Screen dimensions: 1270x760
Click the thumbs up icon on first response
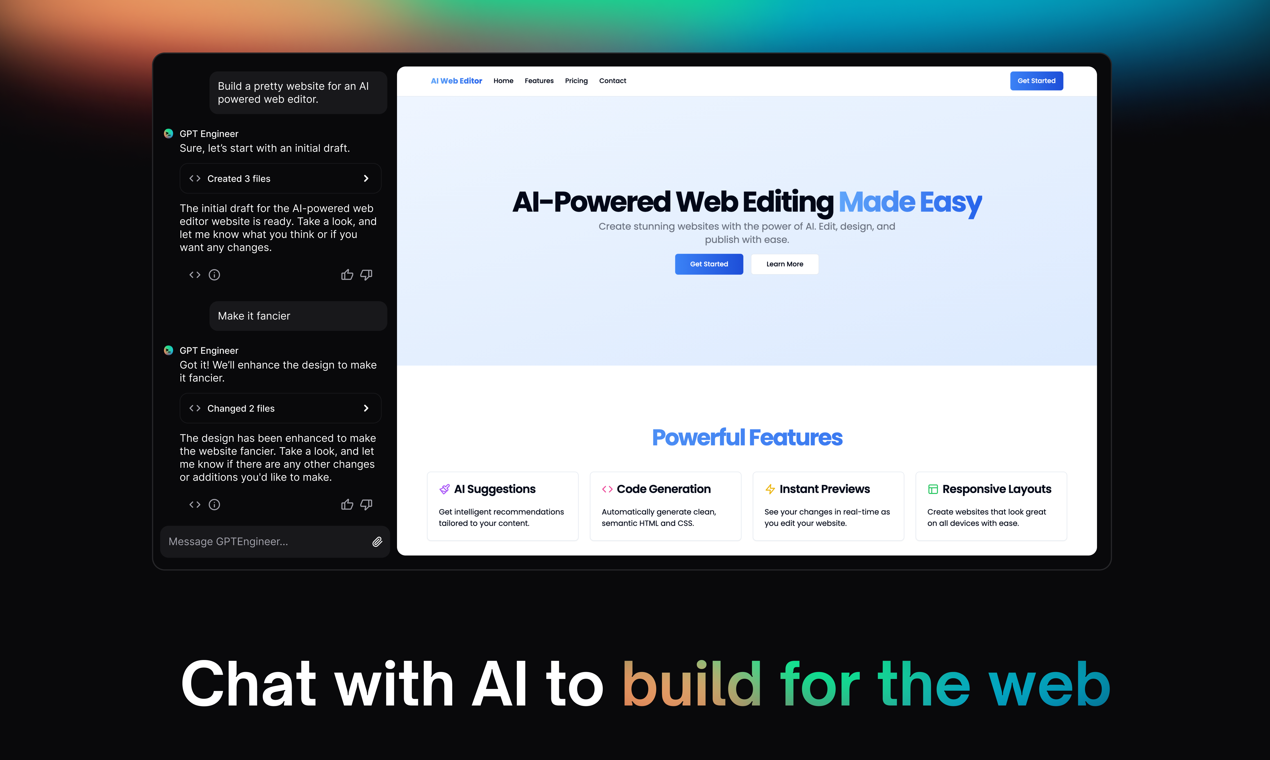(346, 274)
